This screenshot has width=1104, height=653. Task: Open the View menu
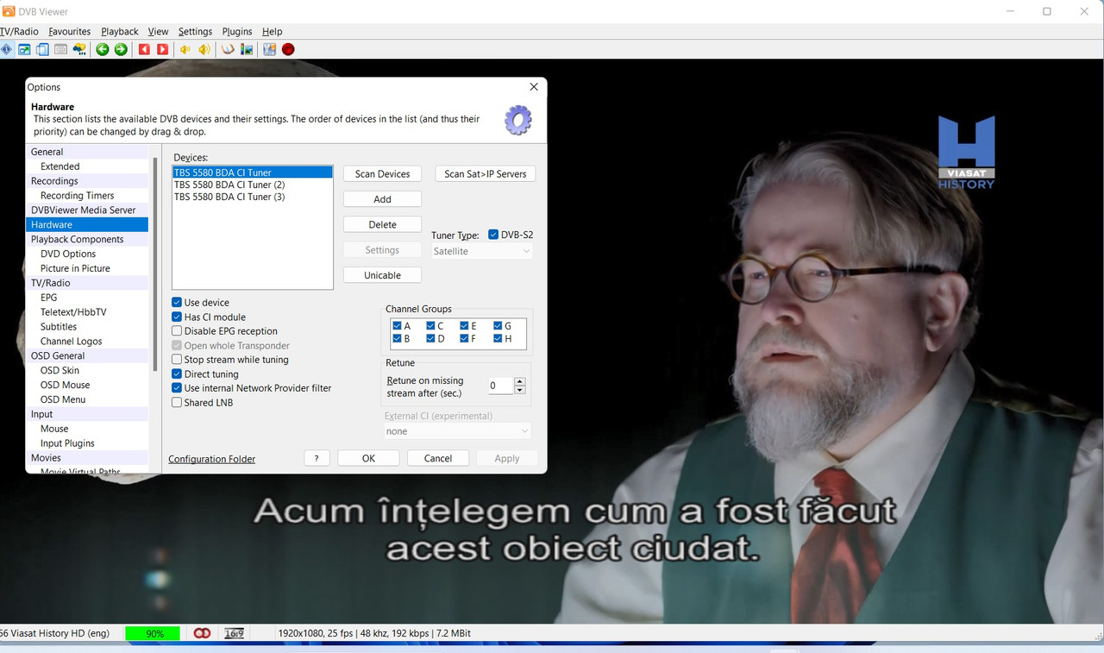[x=158, y=31]
